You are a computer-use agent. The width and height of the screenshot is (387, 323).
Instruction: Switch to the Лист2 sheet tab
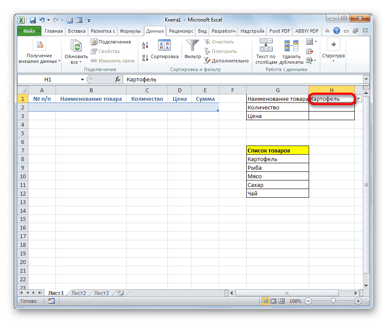point(78,292)
